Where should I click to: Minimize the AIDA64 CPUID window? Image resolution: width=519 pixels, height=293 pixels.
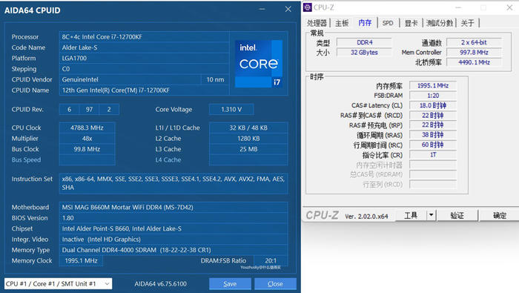262,9
